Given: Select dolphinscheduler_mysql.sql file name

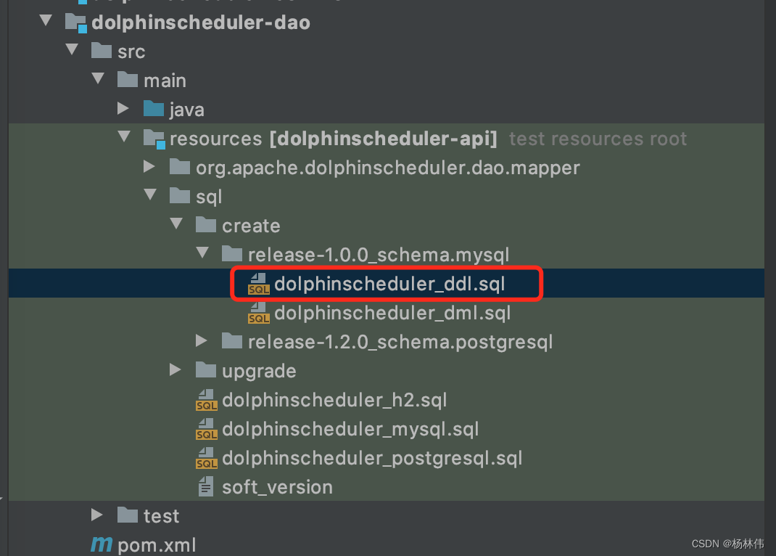Looking at the screenshot, I should point(350,429).
